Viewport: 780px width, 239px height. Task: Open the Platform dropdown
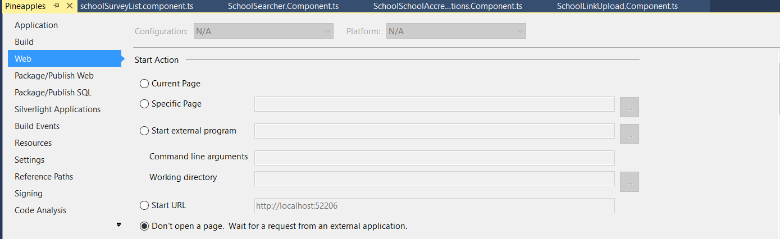[456, 31]
